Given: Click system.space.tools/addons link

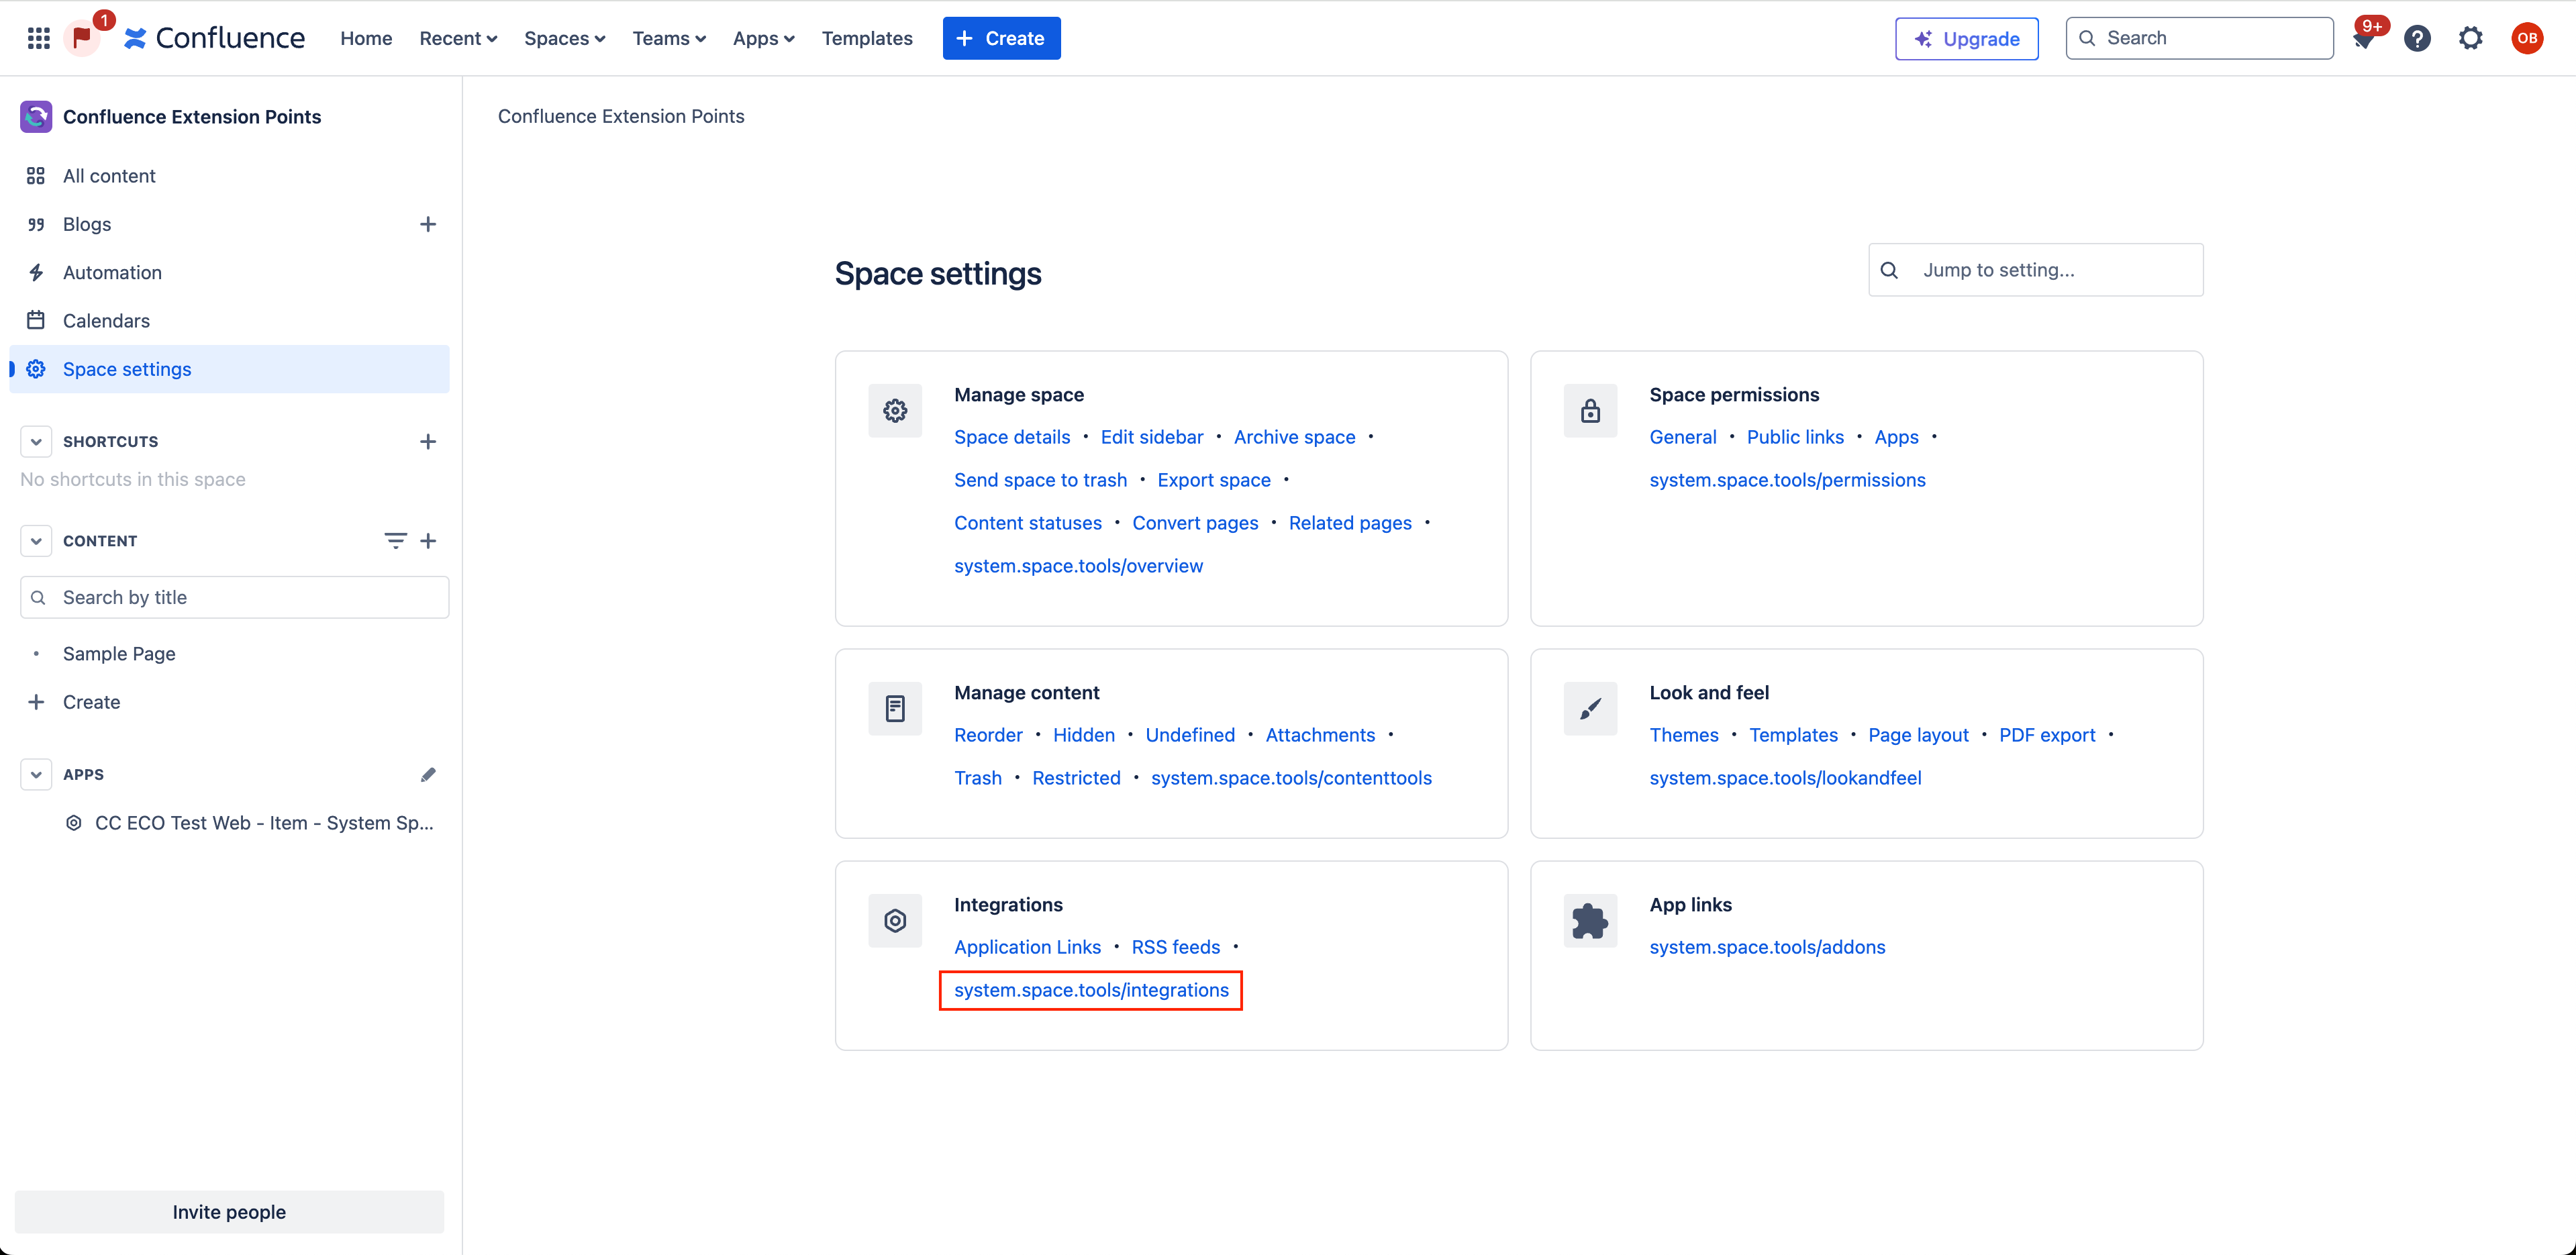Looking at the screenshot, I should click(x=1767, y=947).
